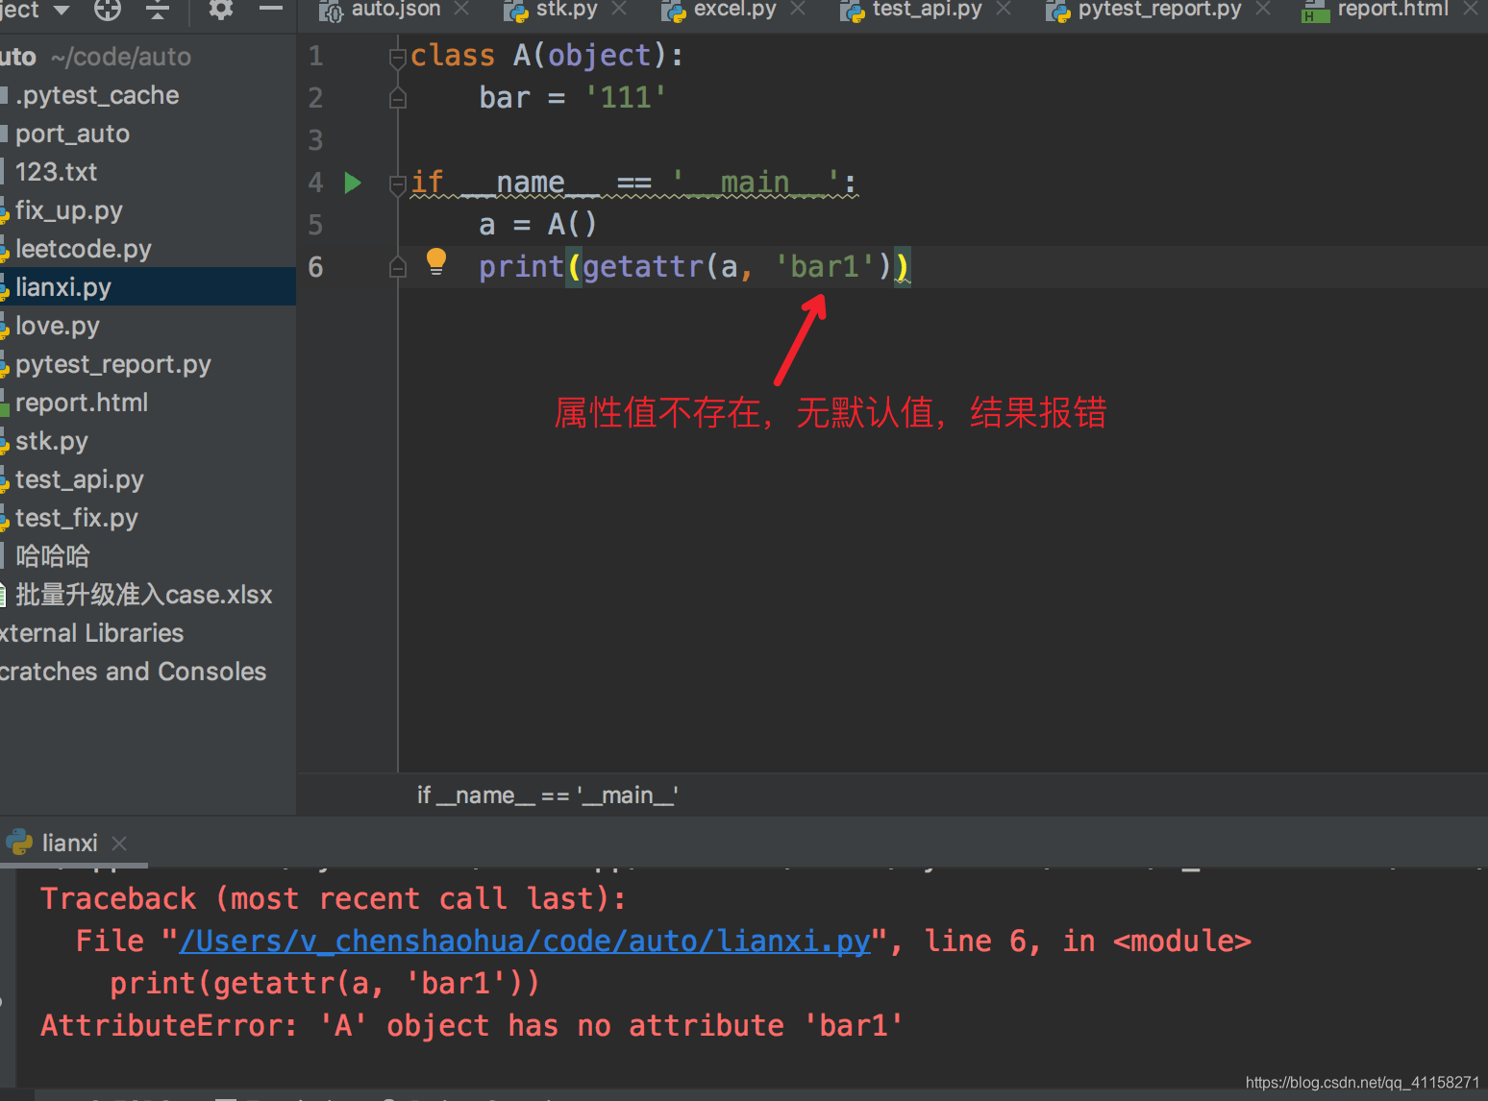Switch to the report.html tab

coord(1392,10)
